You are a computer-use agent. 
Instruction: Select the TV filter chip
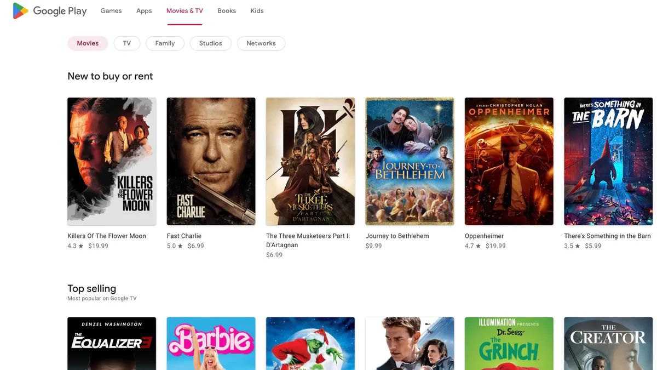tap(127, 43)
